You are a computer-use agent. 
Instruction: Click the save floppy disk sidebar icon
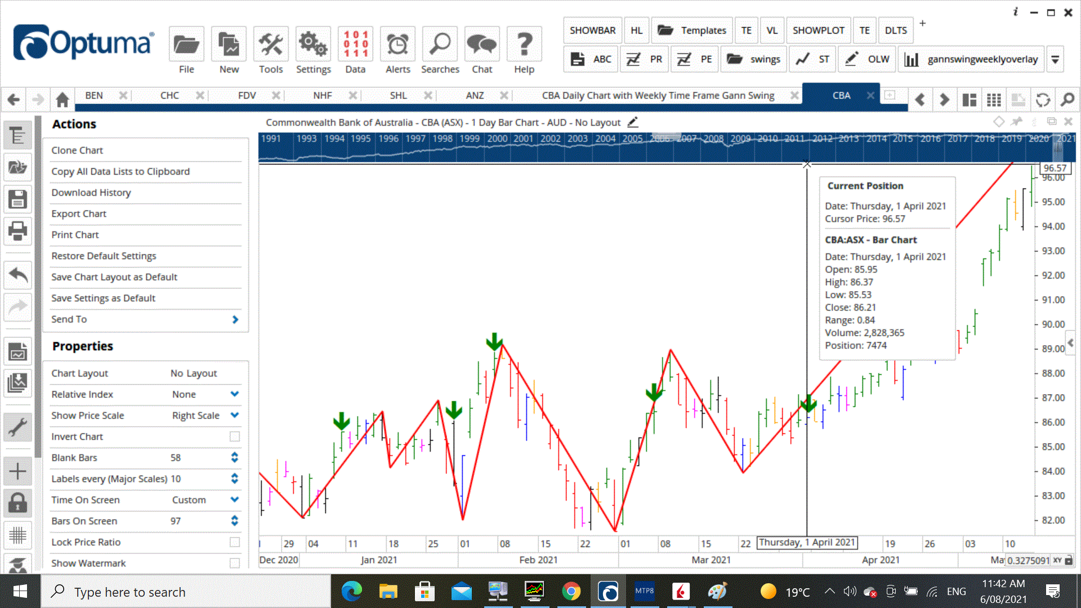(17, 199)
